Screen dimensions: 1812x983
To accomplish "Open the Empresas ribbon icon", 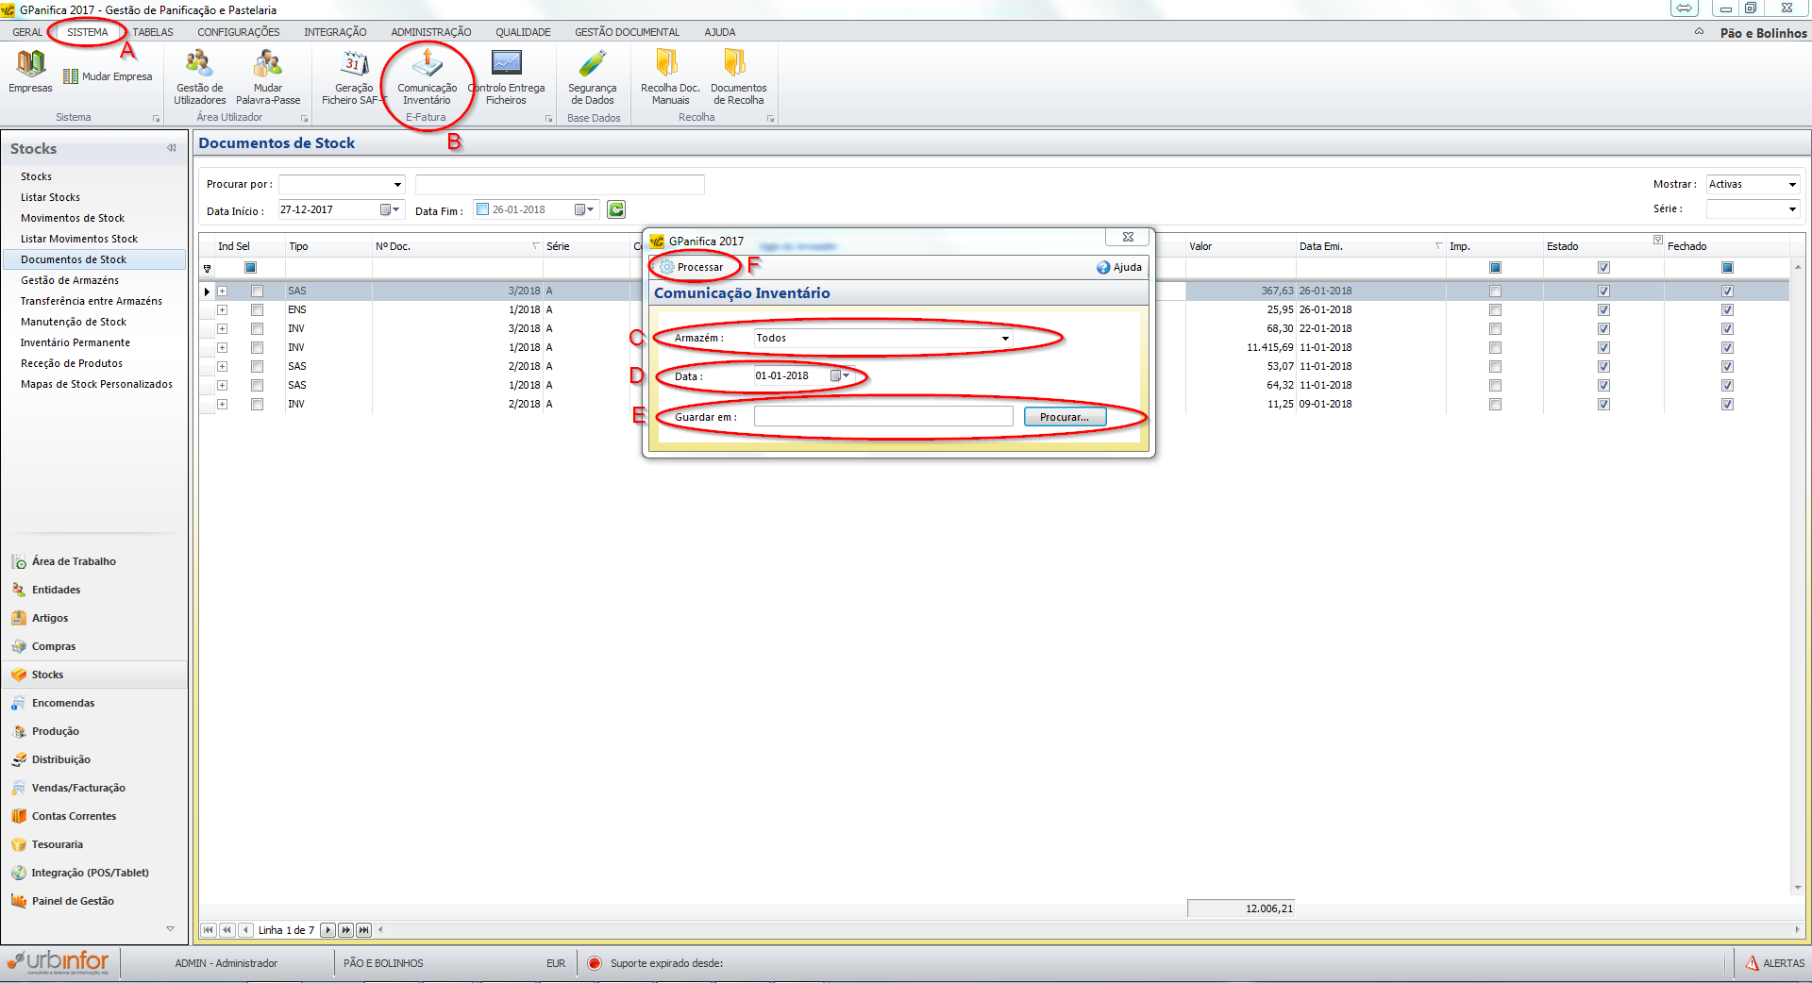I will (x=30, y=71).
